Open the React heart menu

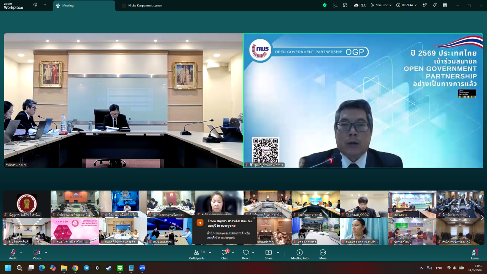(x=246, y=254)
